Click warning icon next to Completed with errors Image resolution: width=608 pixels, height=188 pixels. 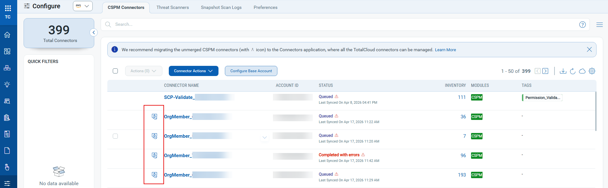(363, 155)
